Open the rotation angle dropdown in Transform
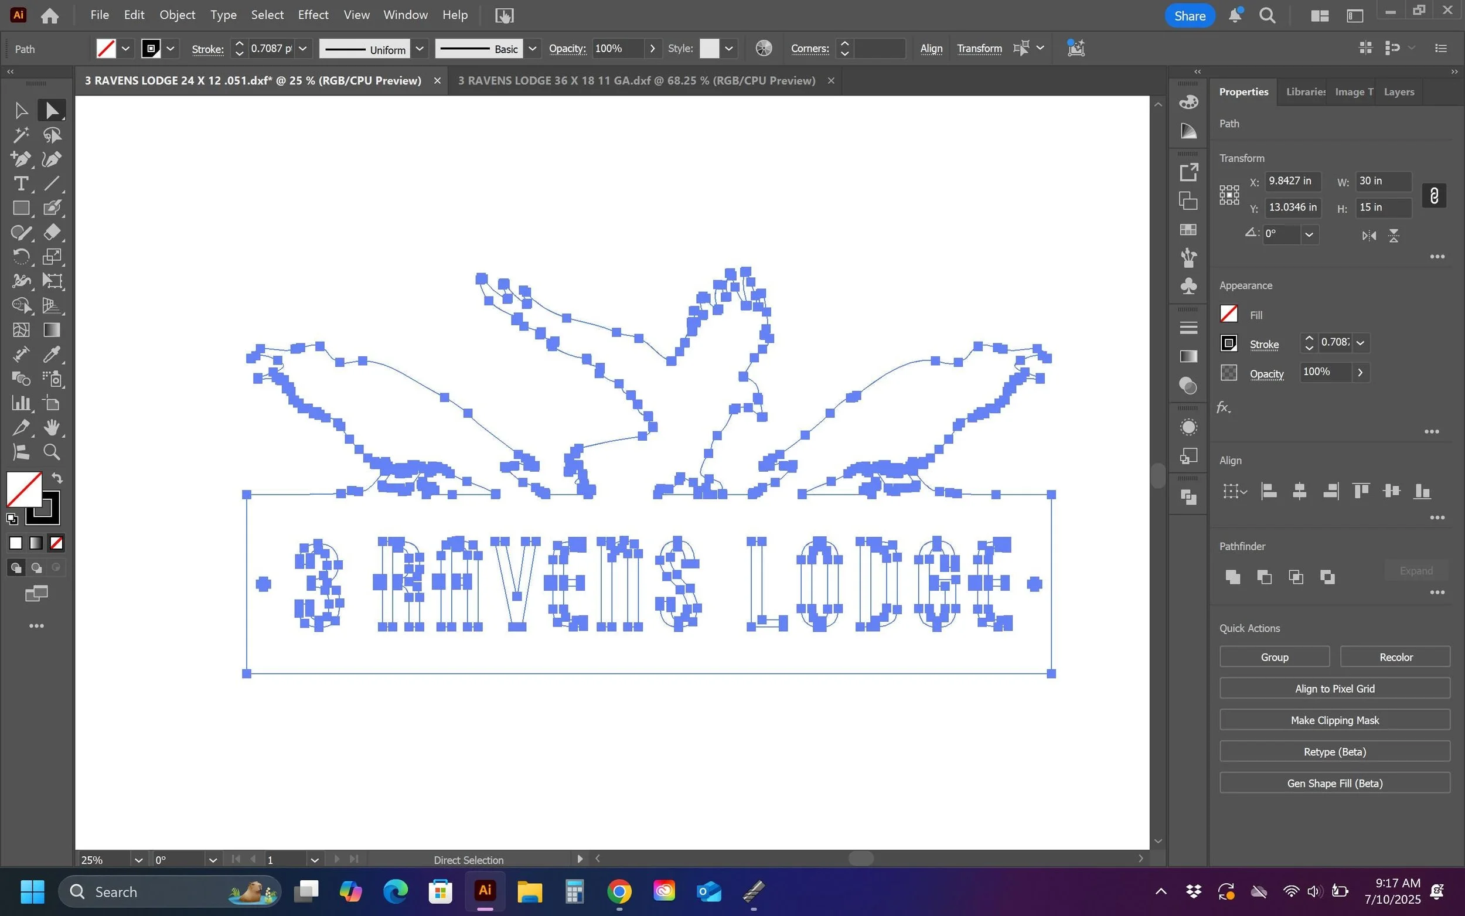 point(1309,234)
